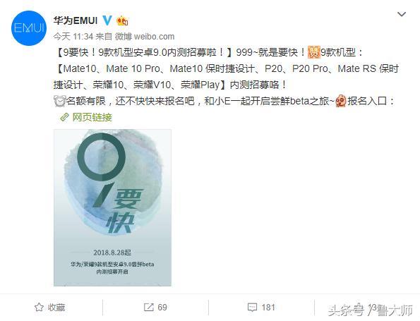Click the repost share icon

149,307
